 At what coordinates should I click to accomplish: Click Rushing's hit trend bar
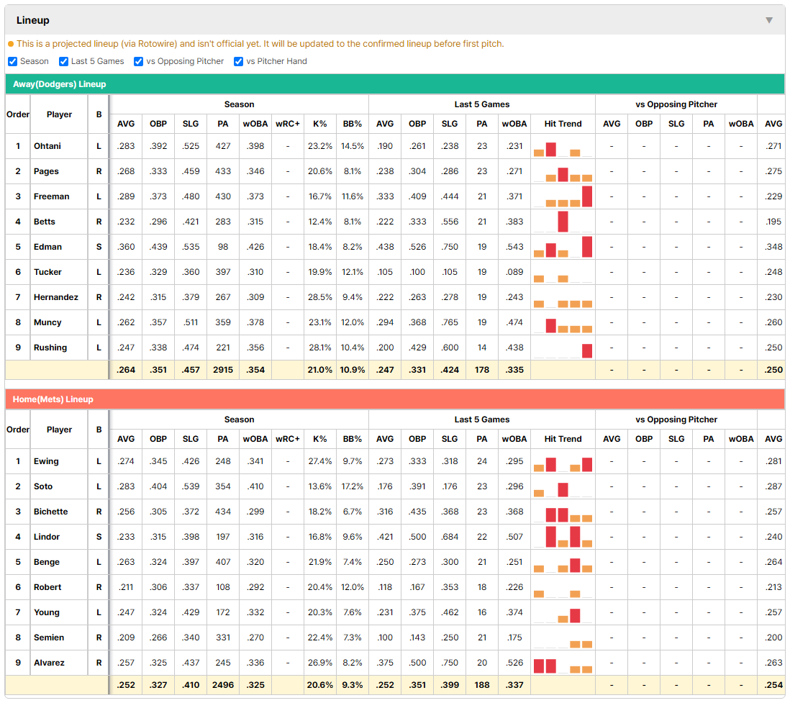pyautogui.click(x=587, y=350)
